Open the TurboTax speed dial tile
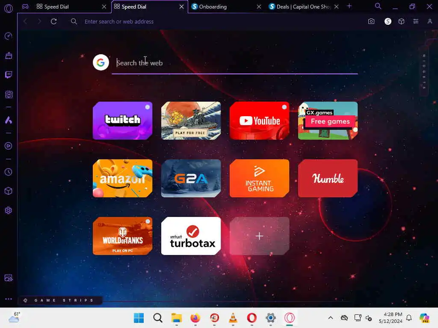The image size is (438, 328). [x=191, y=236]
